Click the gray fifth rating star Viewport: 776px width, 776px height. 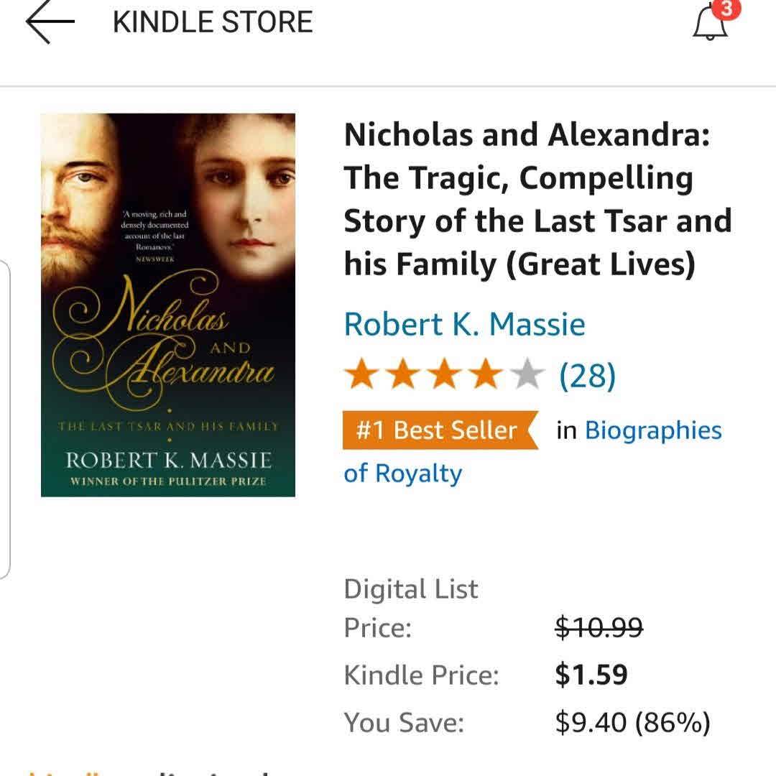529,375
